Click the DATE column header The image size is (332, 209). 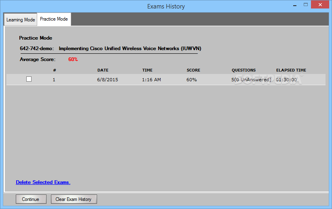(x=103, y=70)
